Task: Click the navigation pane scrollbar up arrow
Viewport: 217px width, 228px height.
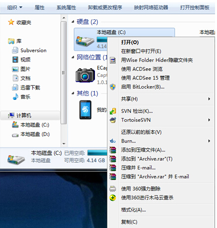Action: [x=64, y=18]
